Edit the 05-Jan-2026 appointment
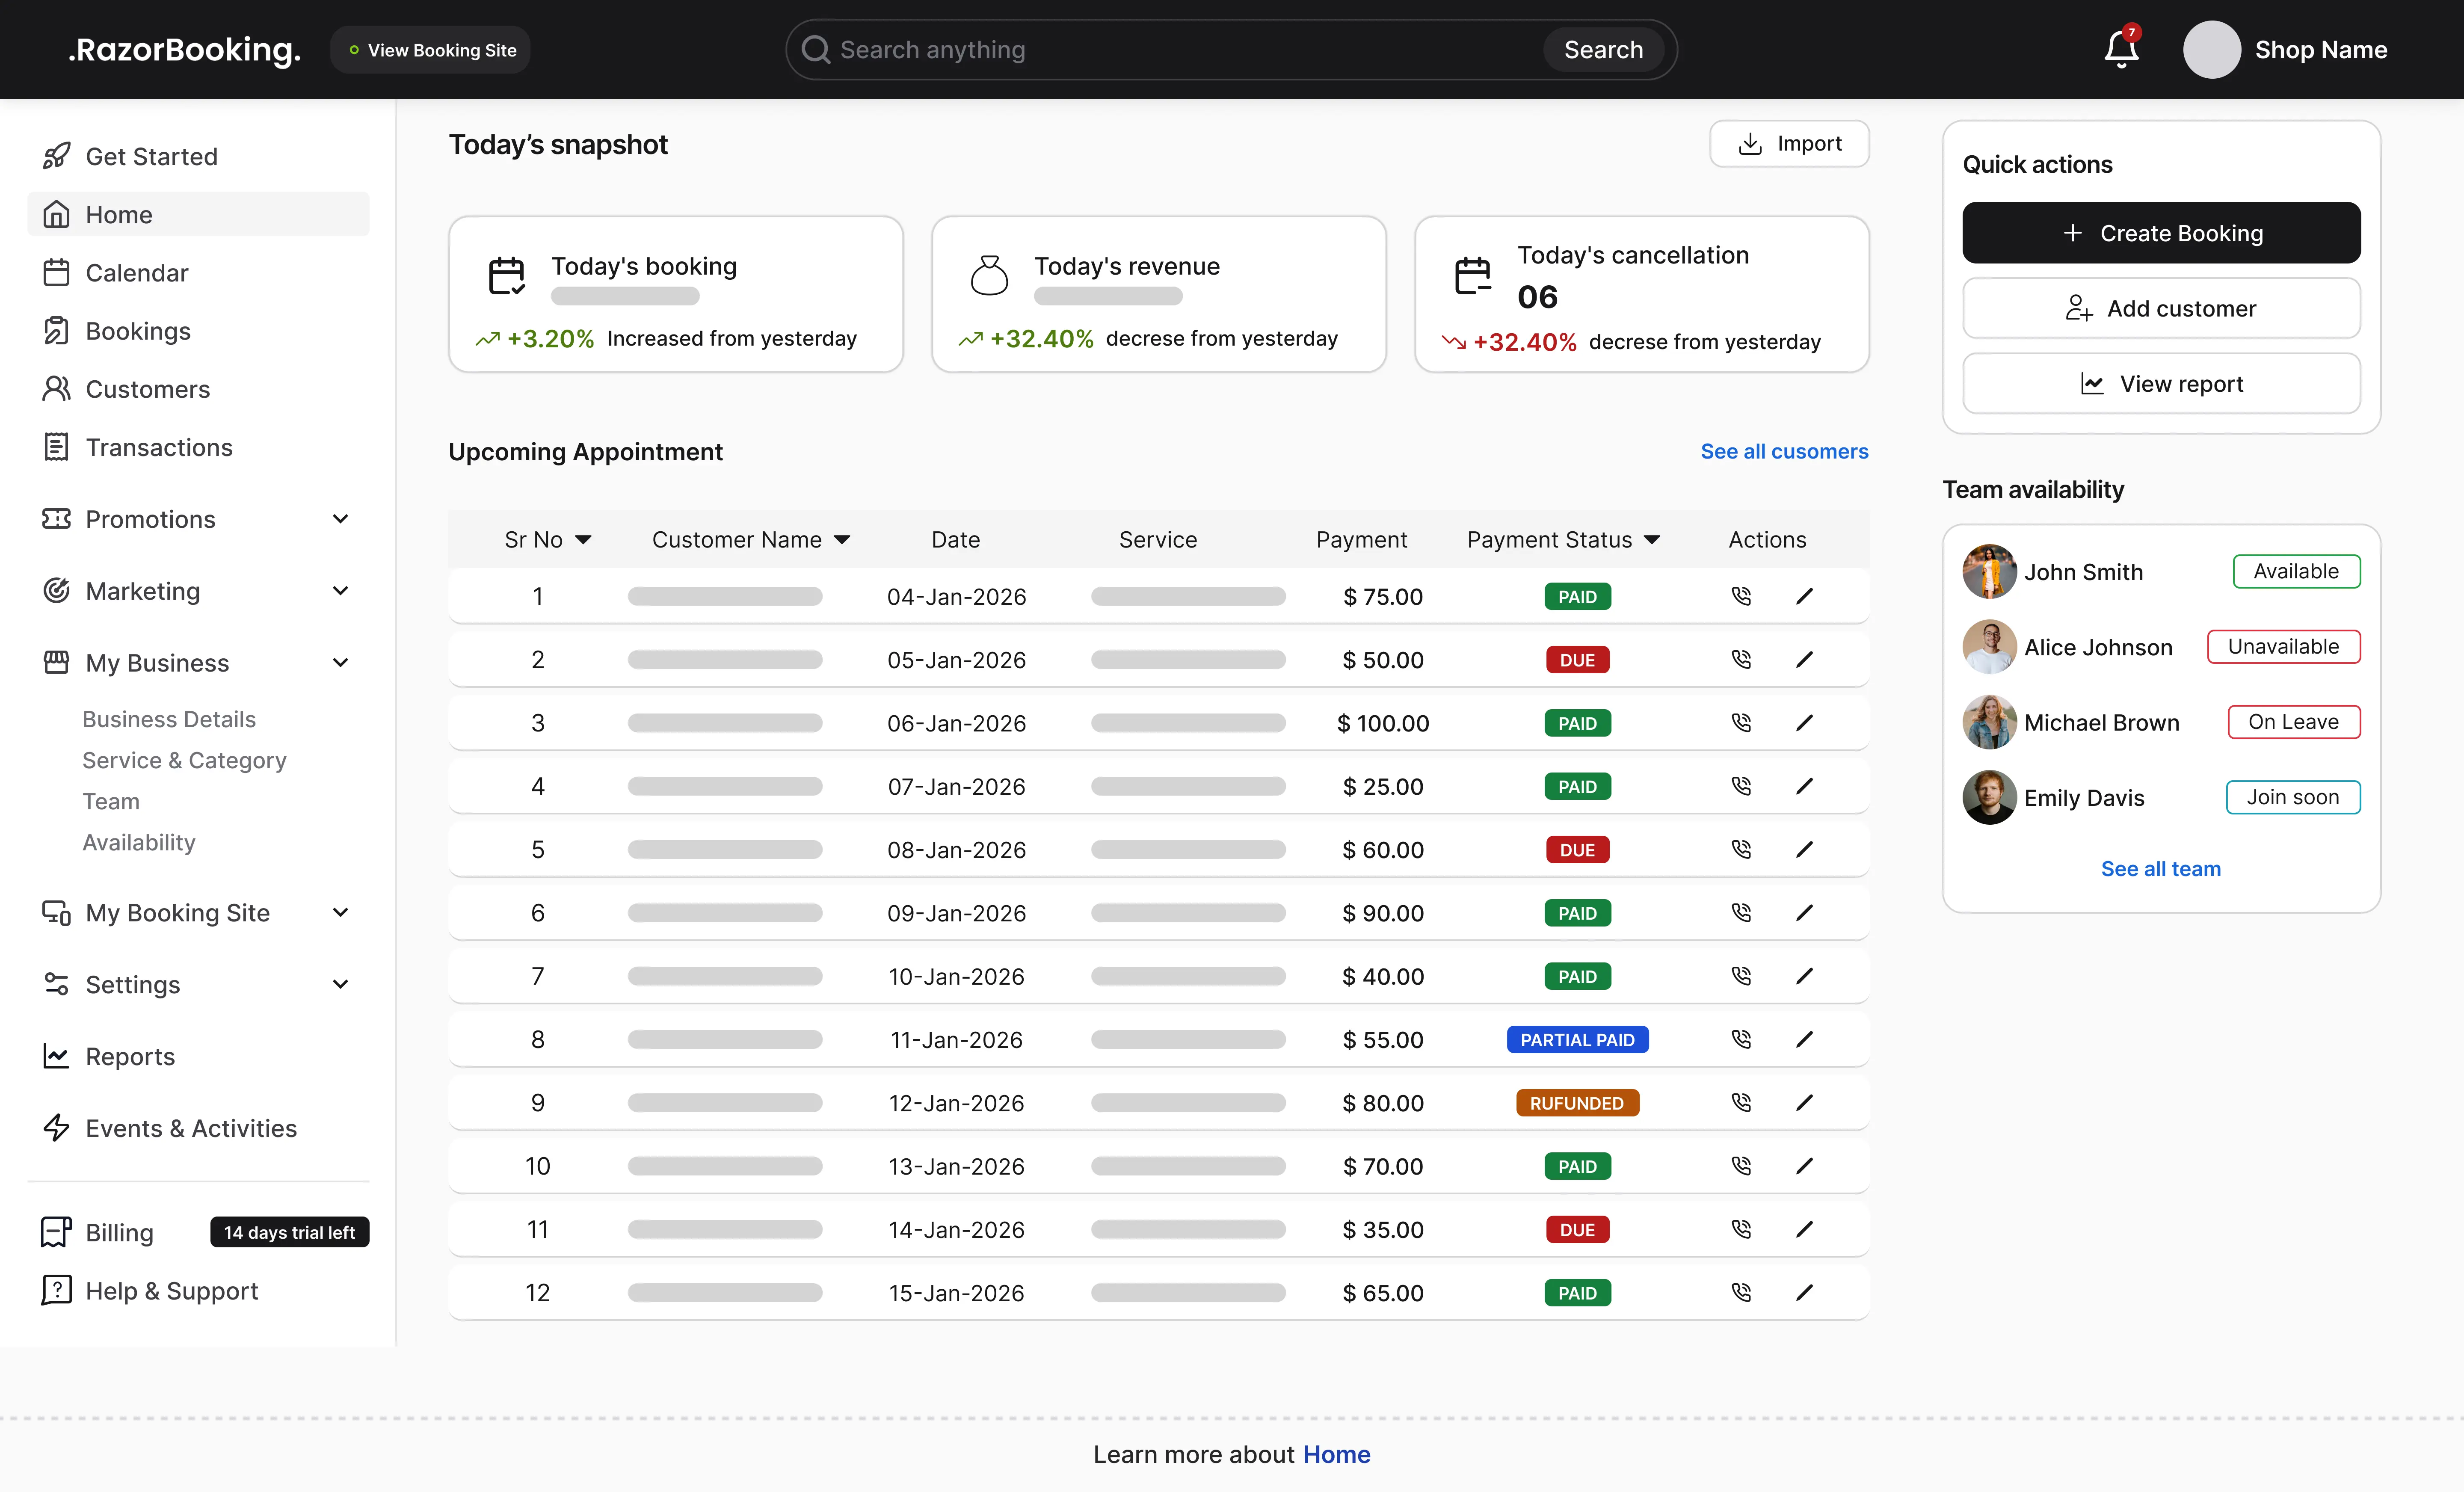 tap(1804, 659)
